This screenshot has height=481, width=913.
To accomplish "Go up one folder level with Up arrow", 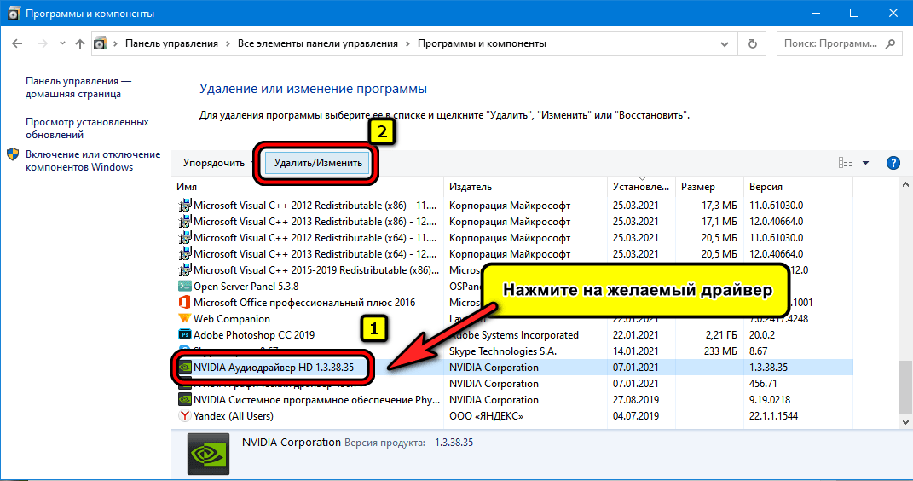I will click(x=80, y=43).
